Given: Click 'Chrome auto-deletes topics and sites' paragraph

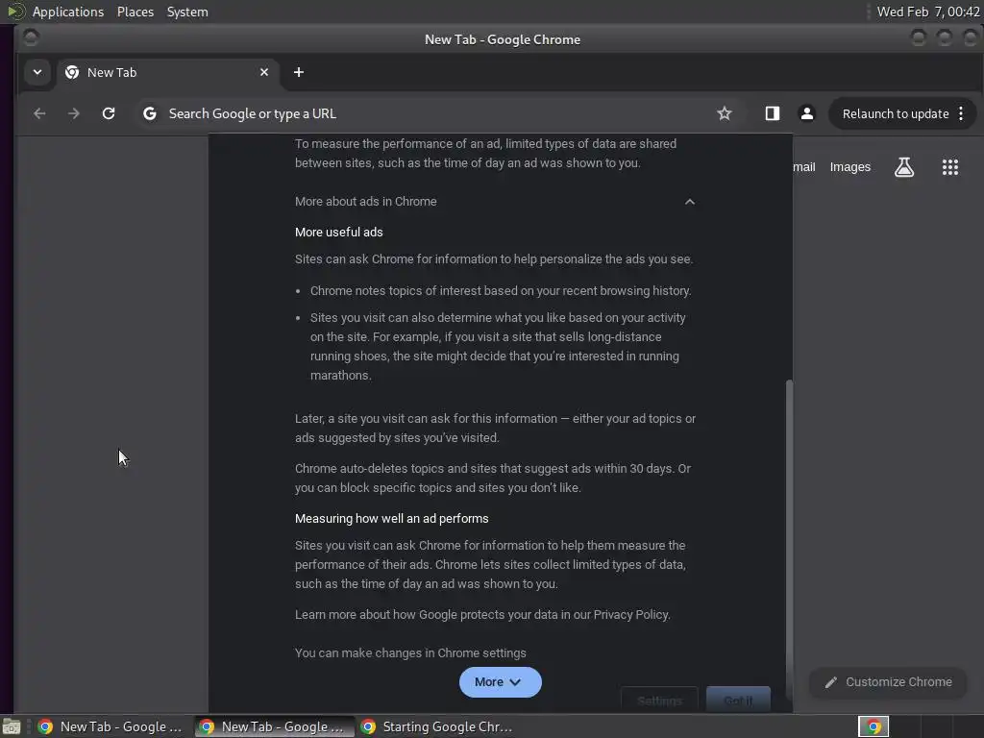Looking at the screenshot, I should tap(493, 479).
